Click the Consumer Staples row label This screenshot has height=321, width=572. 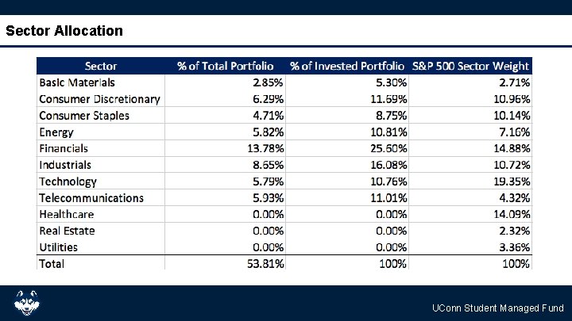click(84, 116)
